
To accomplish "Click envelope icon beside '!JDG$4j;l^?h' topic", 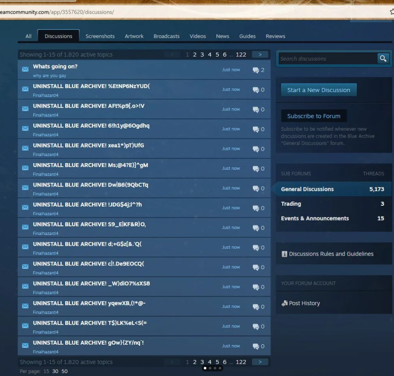I will (25, 207).
